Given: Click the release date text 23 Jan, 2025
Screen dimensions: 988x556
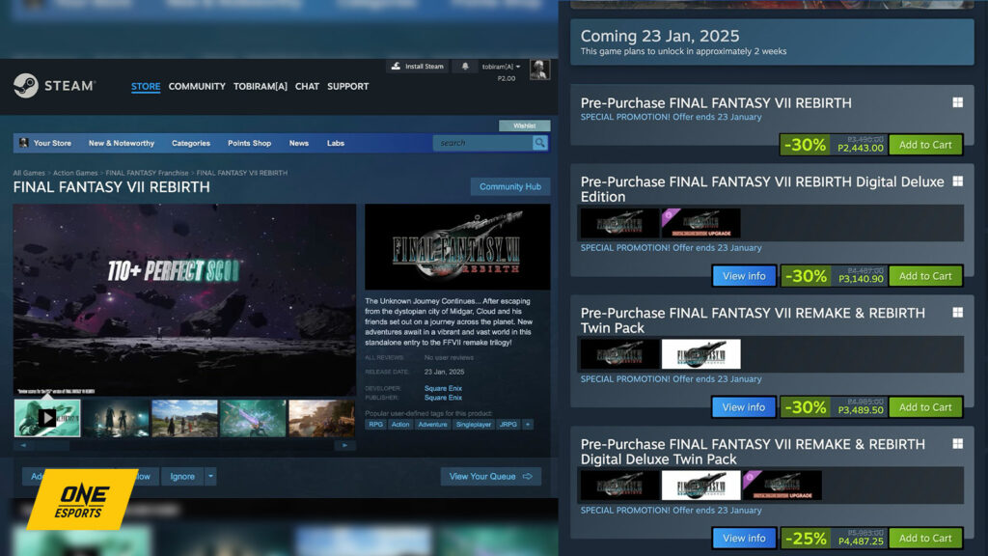Looking at the screenshot, I should (x=444, y=372).
